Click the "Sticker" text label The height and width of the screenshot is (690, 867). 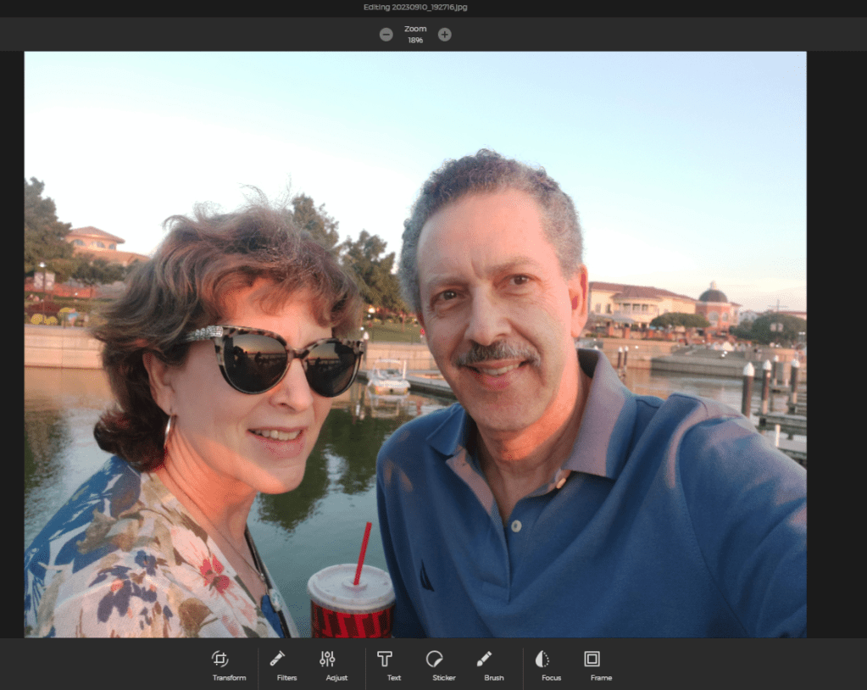pos(443,678)
